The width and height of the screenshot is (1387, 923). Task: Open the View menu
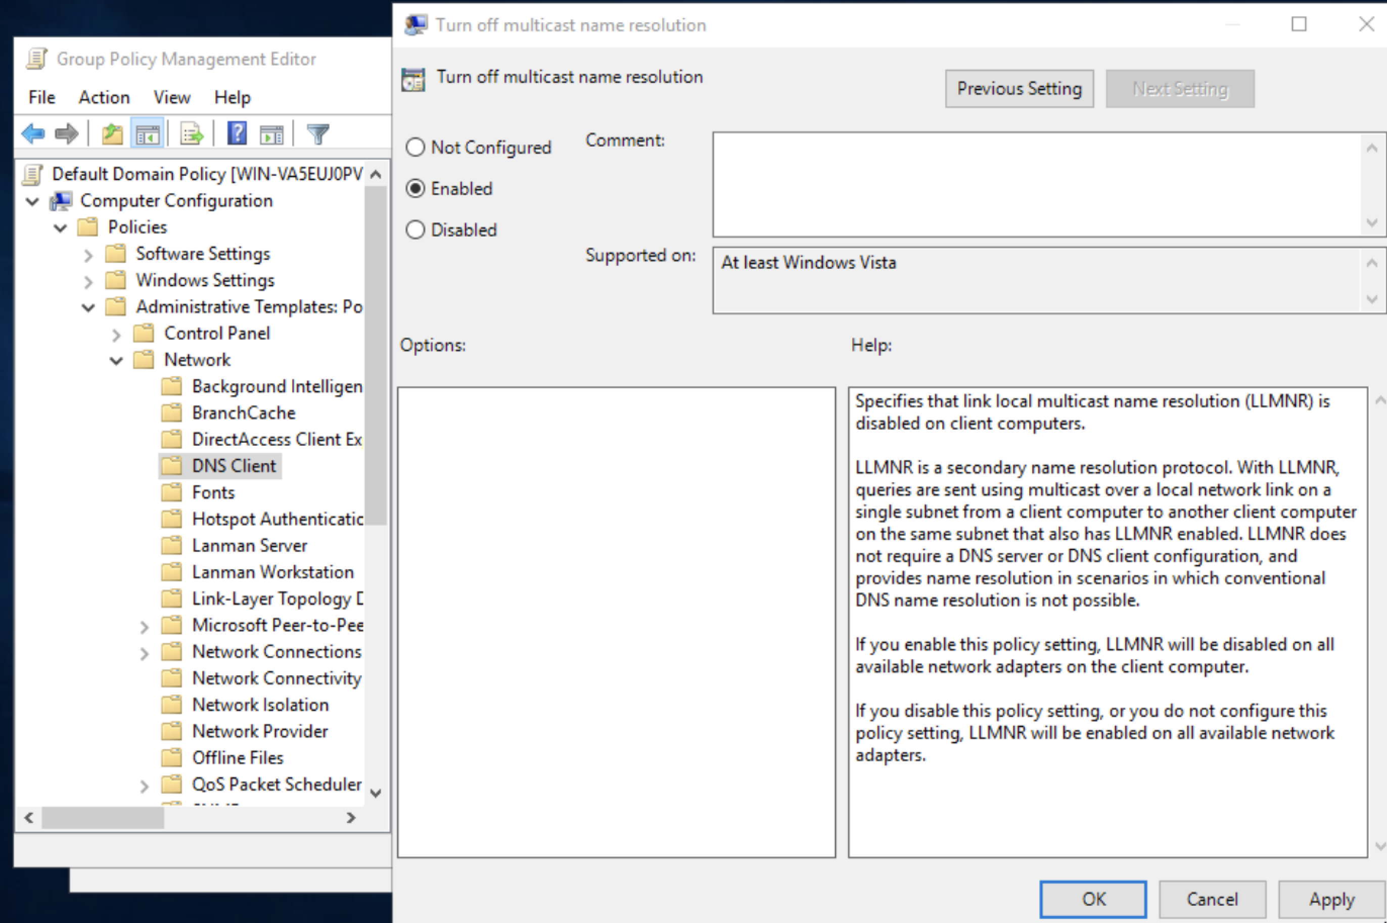[x=171, y=97]
